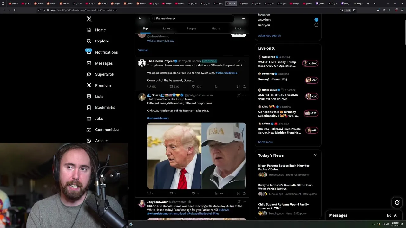This screenshot has width=406, height=228.
Task: Expand the Messages drawer
Action: (396, 215)
